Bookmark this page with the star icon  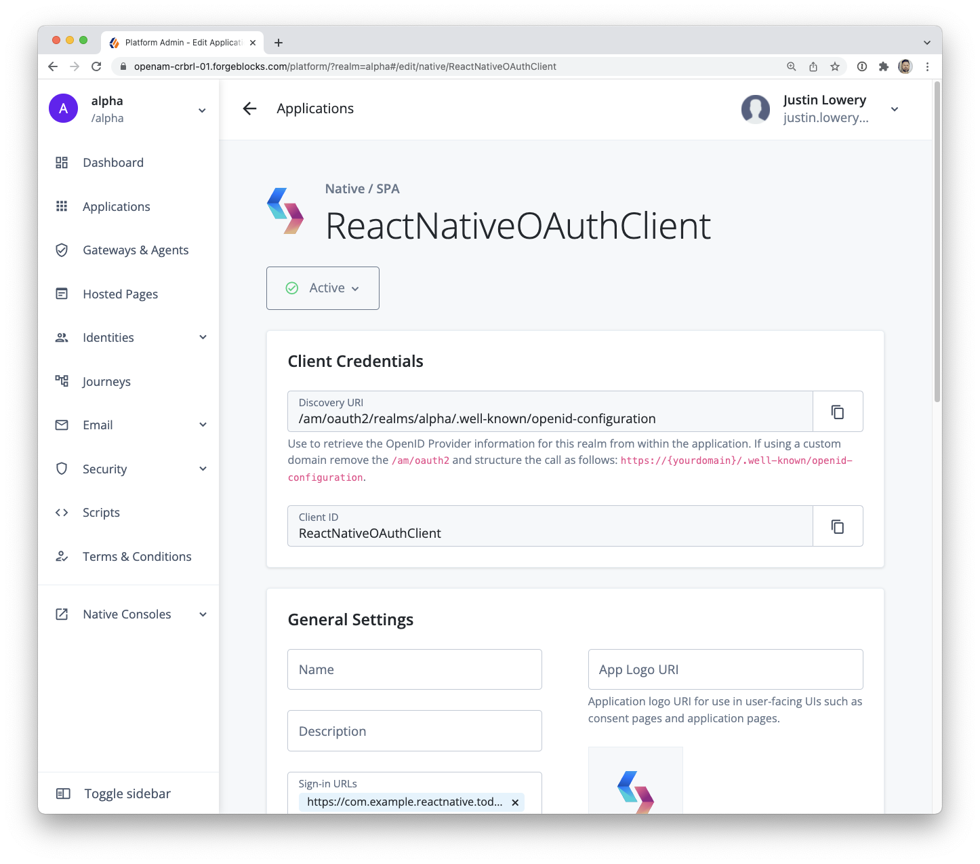(x=835, y=66)
